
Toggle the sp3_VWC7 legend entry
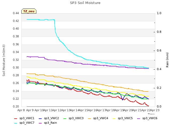click(24, 123)
